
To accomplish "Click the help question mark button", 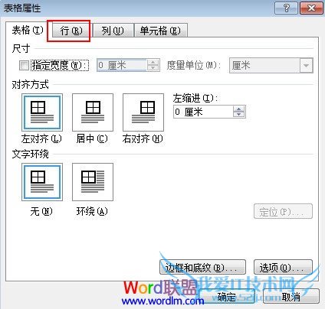I will click(286, 8).
